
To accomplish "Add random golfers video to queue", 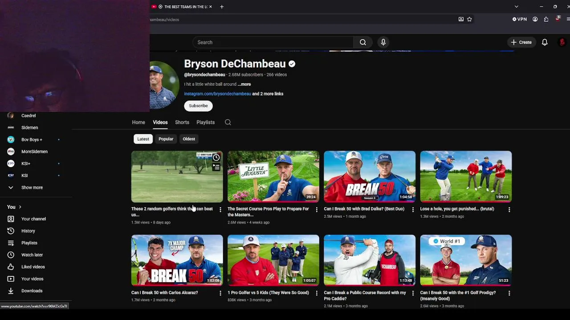I will click(216, 168).
